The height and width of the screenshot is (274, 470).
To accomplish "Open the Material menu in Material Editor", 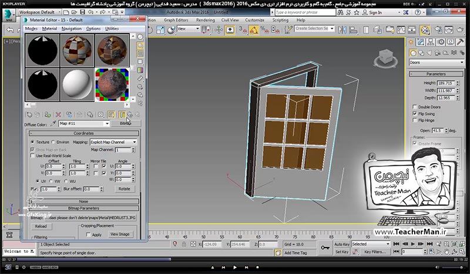I will click(49, 29).
